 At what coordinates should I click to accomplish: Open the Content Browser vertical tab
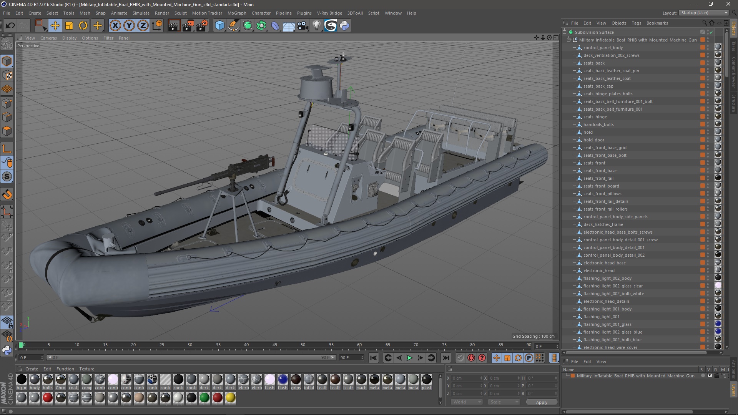(734, 72)
